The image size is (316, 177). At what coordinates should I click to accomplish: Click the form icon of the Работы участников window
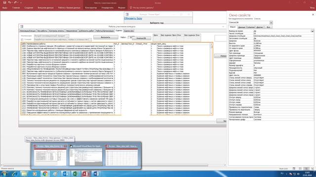click(22, 27)
